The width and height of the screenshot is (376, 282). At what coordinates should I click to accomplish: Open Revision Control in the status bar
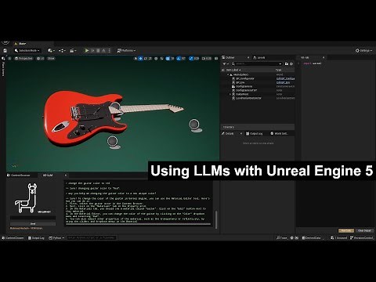pyautogui.click(x=362, y=238)
